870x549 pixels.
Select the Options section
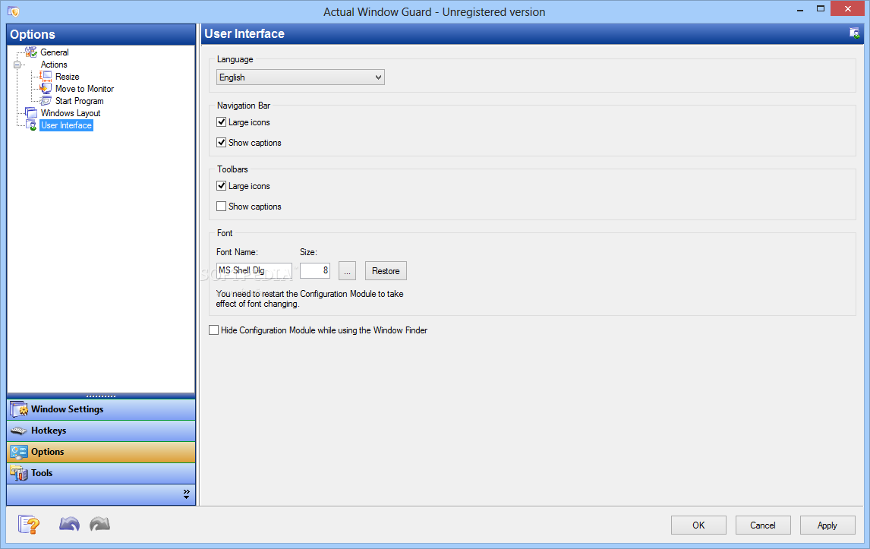coord(101,452)
